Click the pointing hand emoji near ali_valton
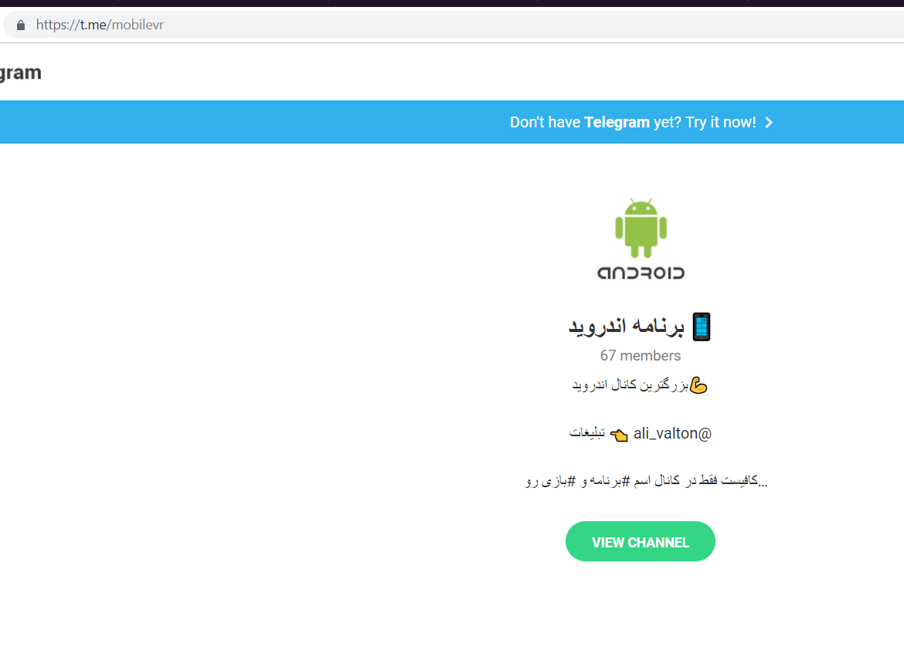The image size is (904, 664). (619, 435)
